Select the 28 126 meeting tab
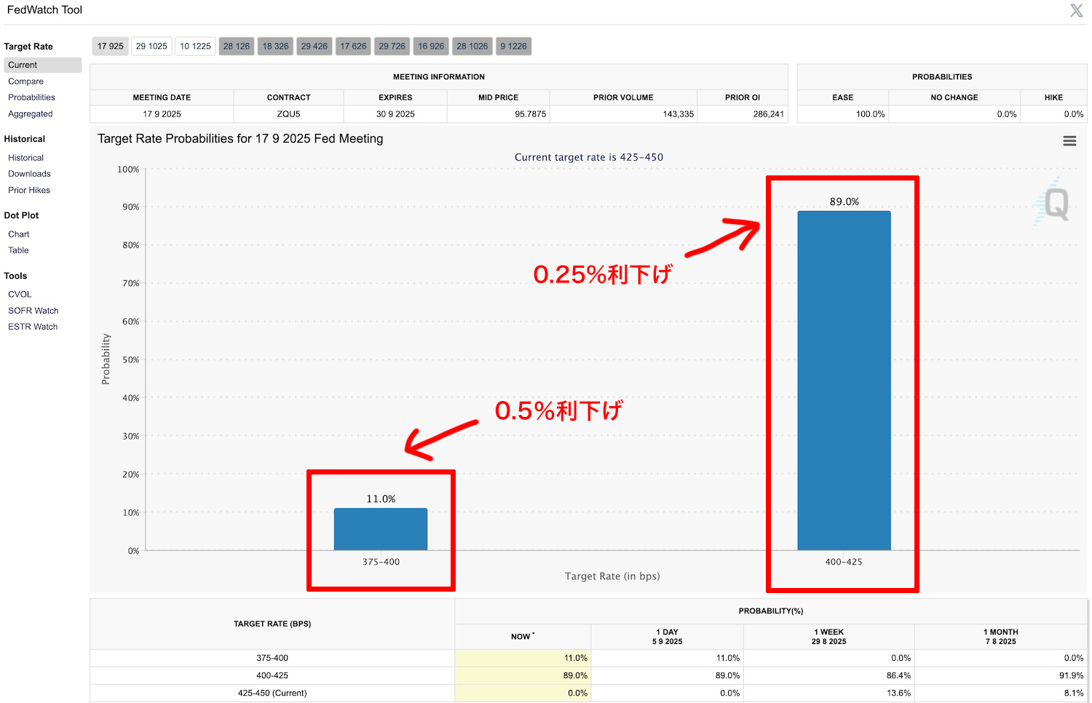 coord(237,47)
